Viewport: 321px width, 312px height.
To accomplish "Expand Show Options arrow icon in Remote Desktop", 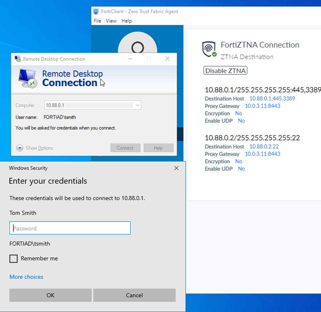I will 20,148.
